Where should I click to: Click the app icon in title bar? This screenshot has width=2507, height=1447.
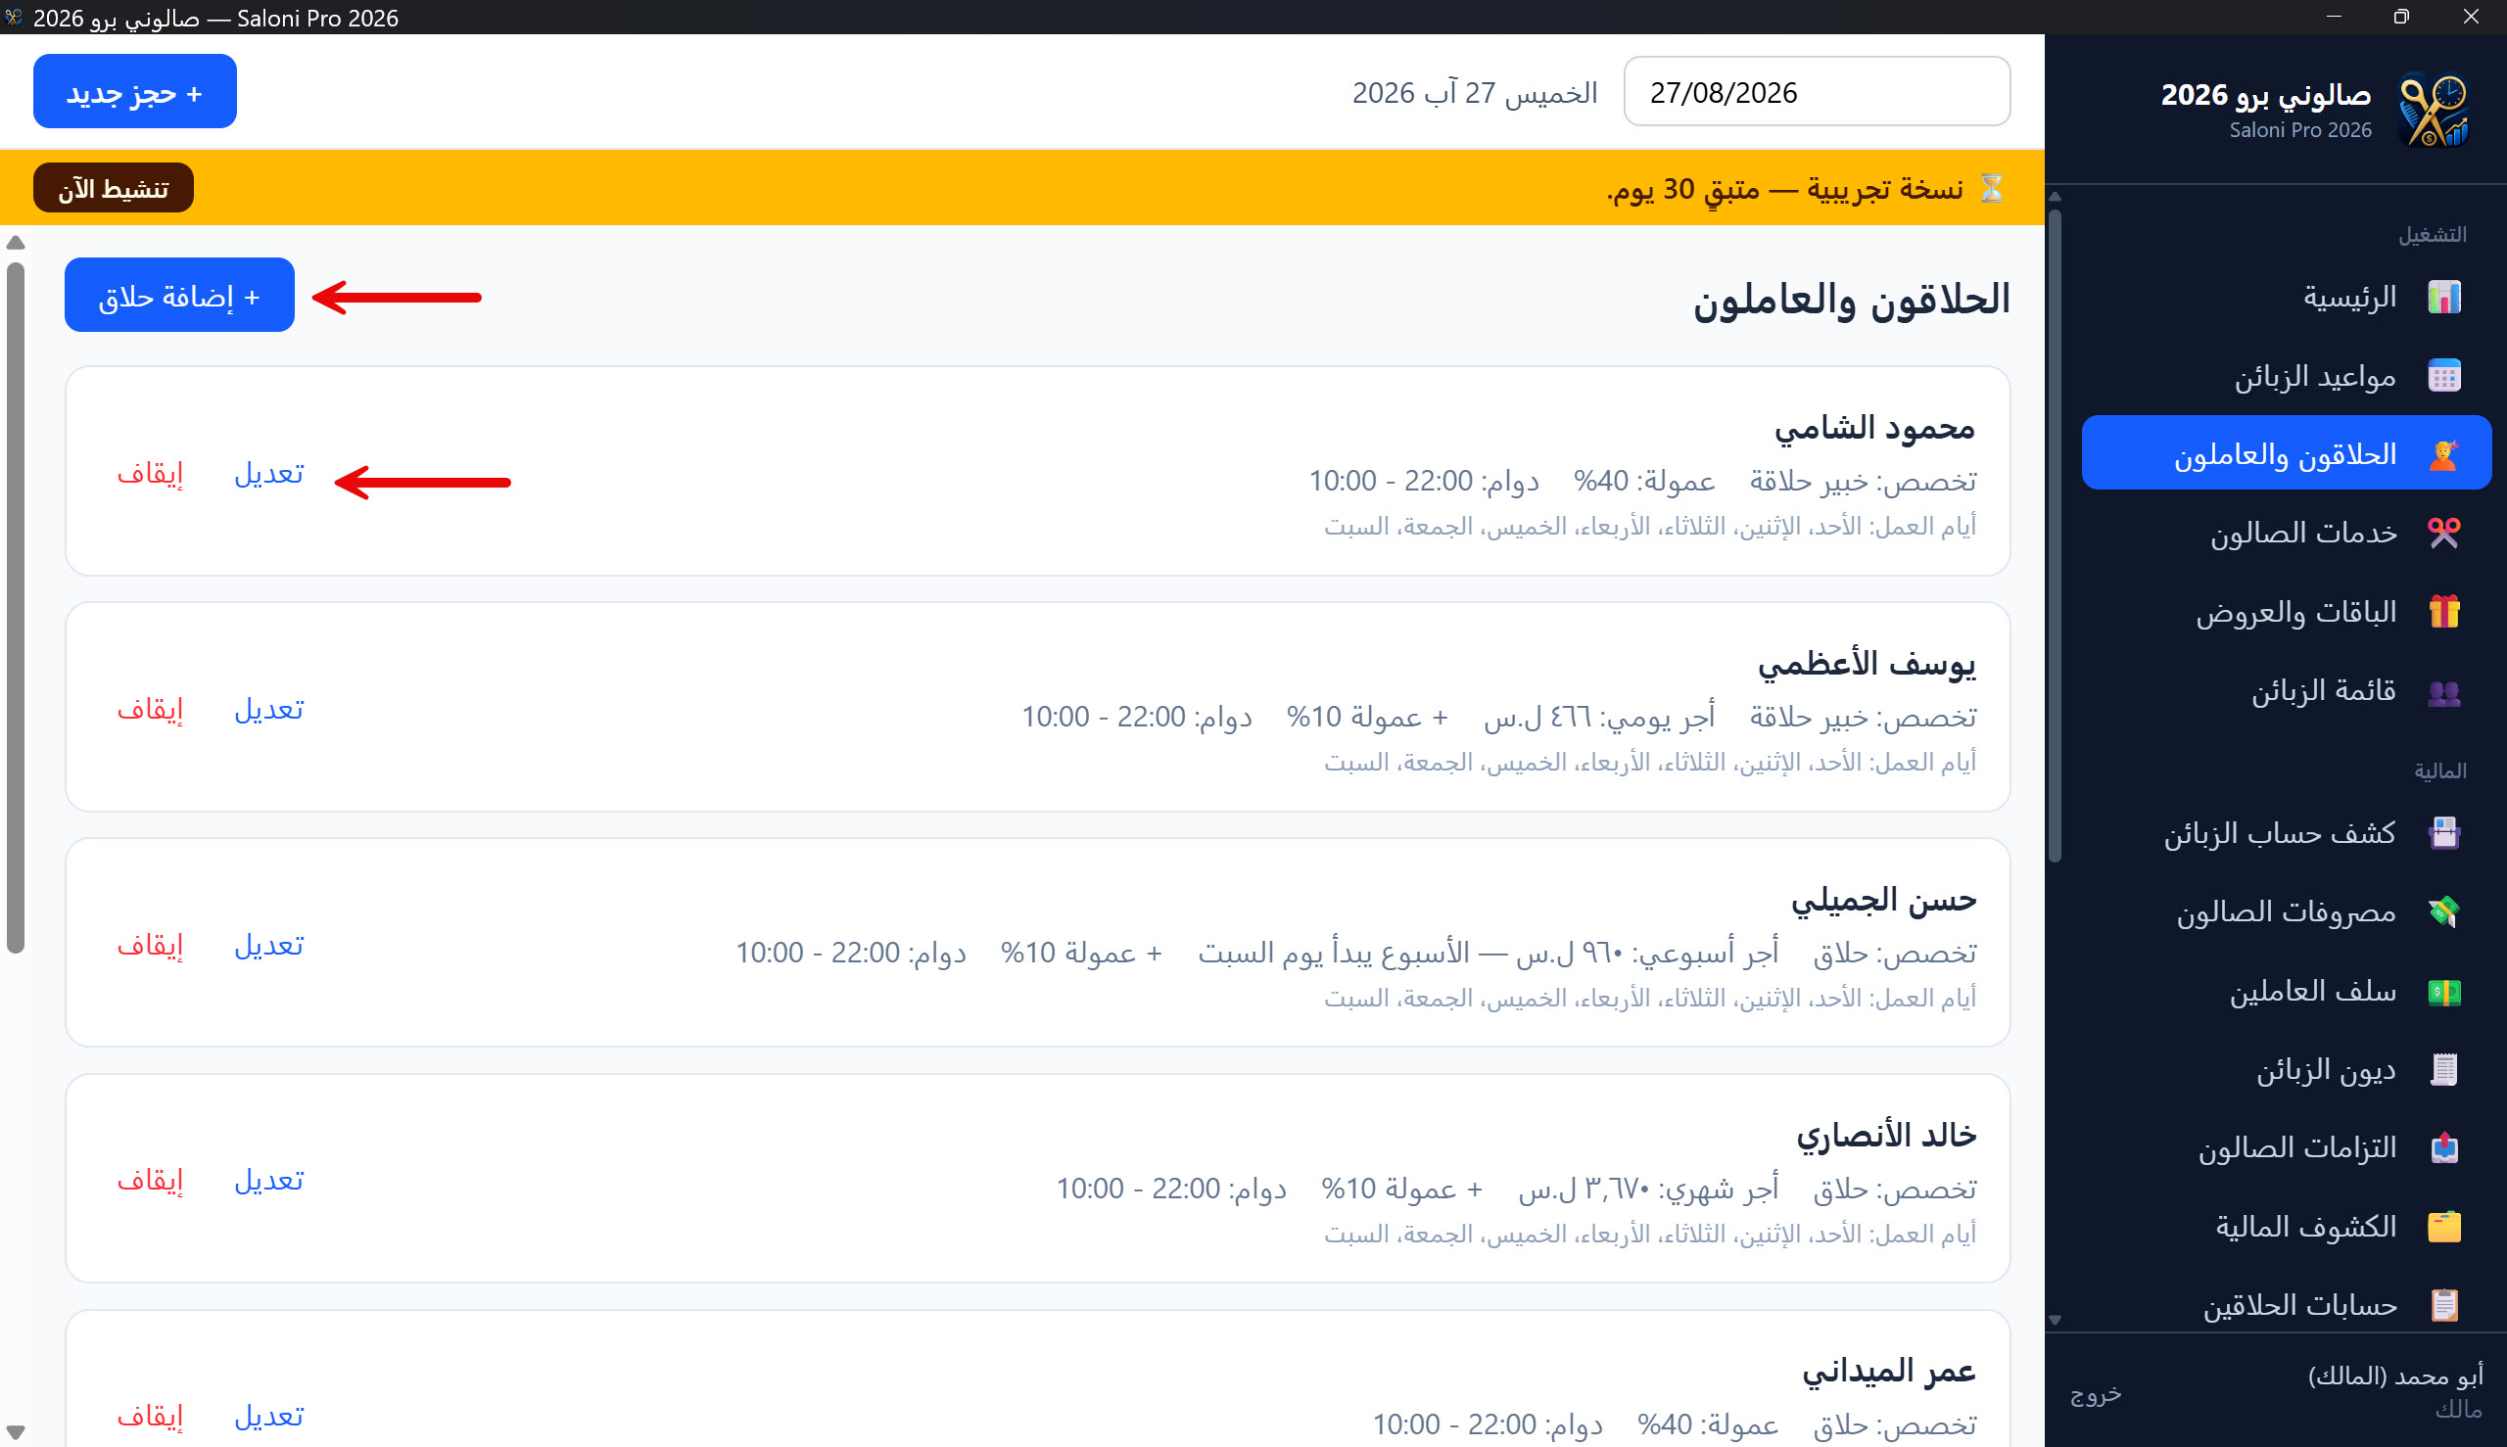tap(13, 17)
